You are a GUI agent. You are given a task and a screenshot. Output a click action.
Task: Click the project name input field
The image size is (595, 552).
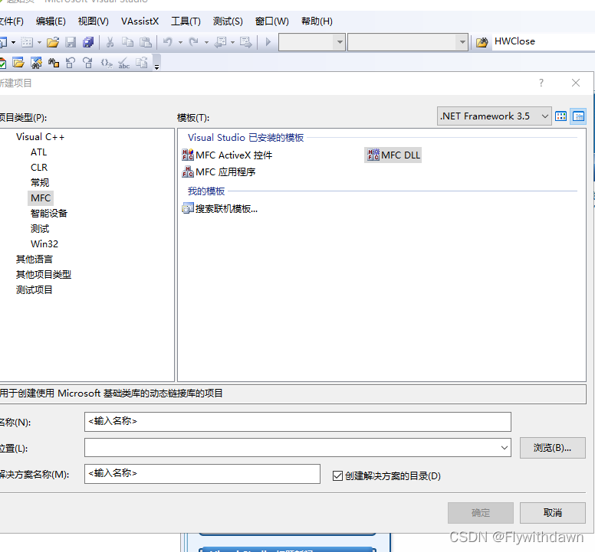click(x=297, y=422)
